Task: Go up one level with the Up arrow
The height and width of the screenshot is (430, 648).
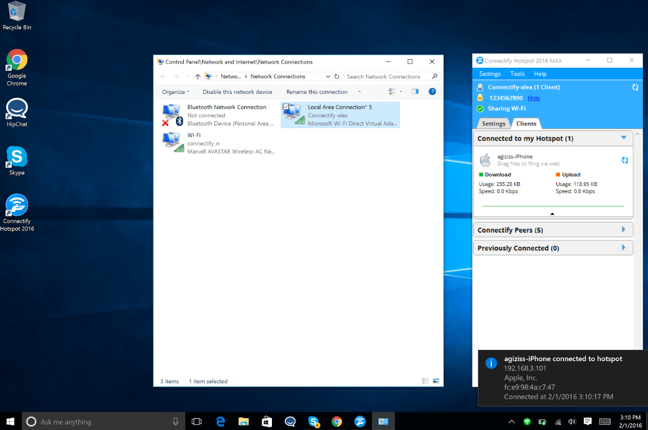Action: coord(197,77)
